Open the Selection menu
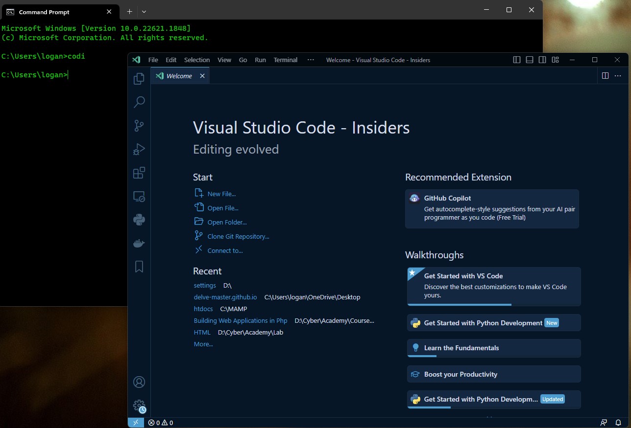The image size is (631, 428). point(197,60)
